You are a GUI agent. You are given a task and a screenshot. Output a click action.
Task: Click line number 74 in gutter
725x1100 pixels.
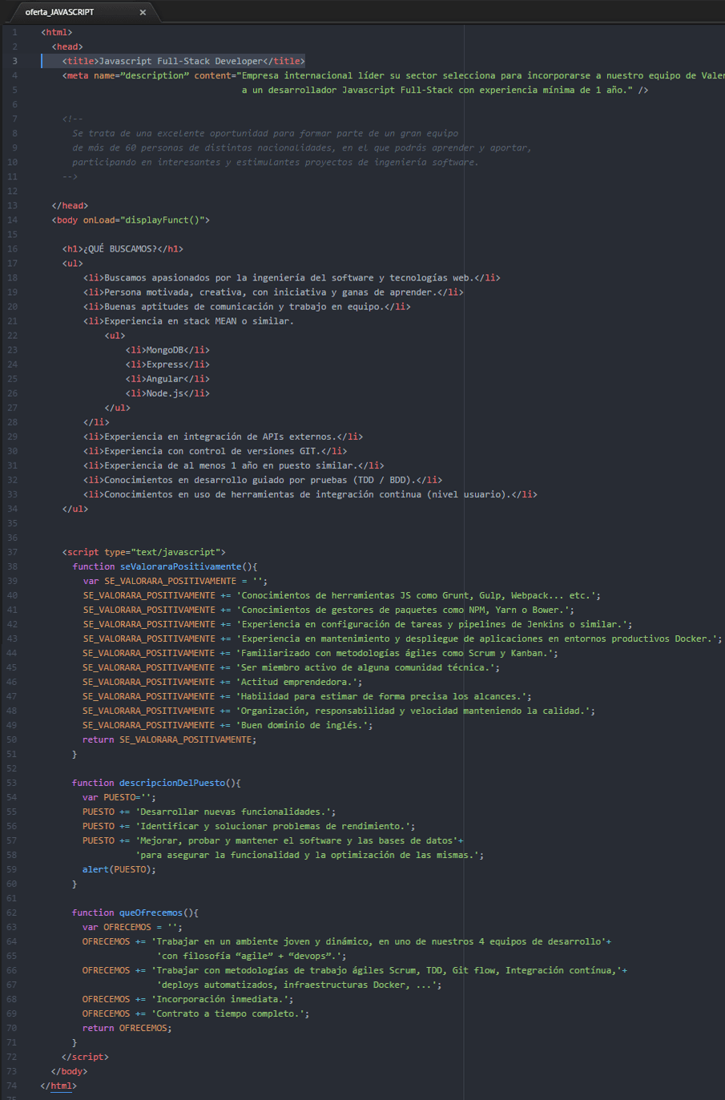[12, 1086]
